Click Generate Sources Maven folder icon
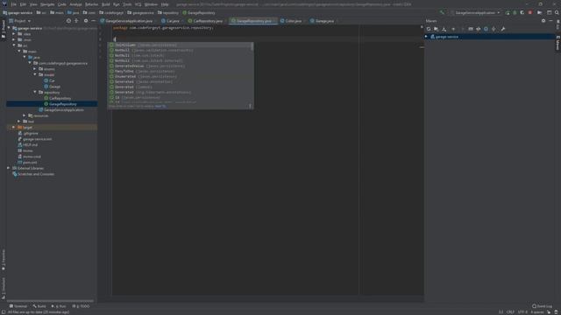 pos(437,29)
